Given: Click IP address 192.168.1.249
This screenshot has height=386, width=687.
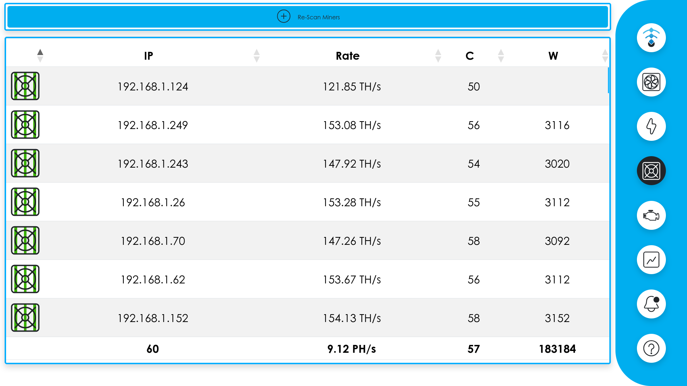Looking at the screenshot, I should (x=153, y=125).
